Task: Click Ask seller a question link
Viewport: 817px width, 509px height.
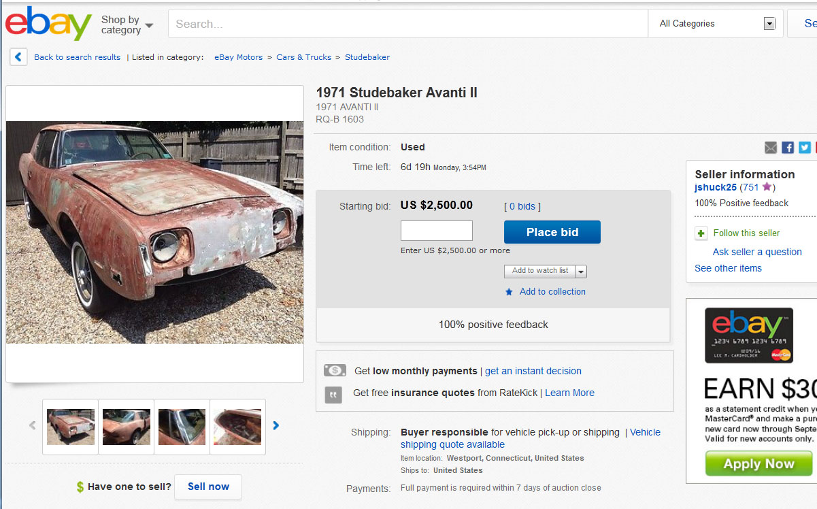Action: [756, 252]
